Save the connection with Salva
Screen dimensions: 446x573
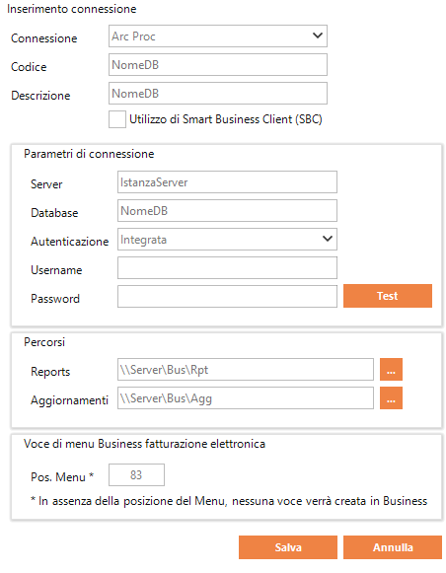[x=288, y=547]
